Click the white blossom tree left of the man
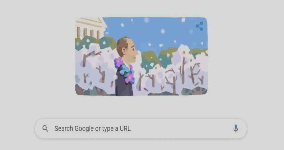 coord(94,67)
